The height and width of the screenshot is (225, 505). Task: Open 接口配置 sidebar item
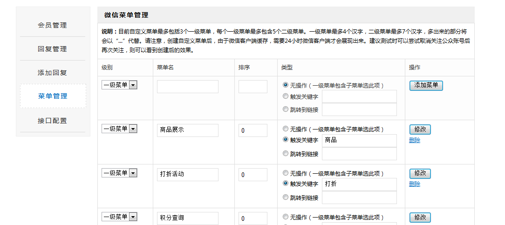click(x=52, y=121)
